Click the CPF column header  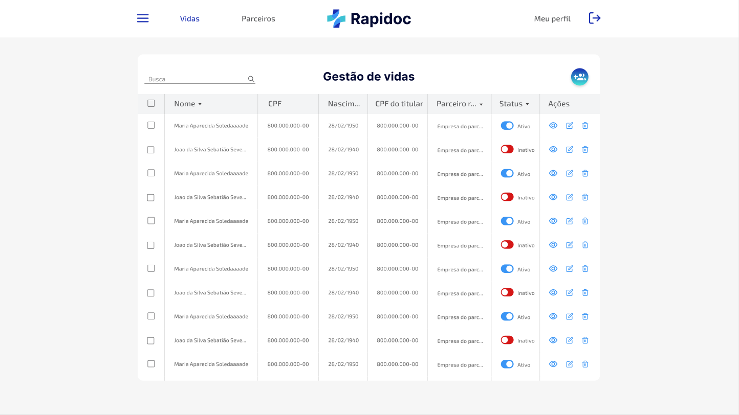[275, 104]
